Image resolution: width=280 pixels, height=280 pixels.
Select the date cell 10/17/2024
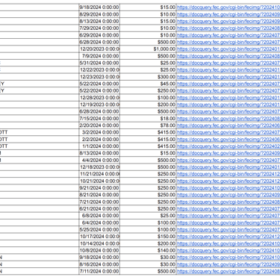tap(99, 237)
